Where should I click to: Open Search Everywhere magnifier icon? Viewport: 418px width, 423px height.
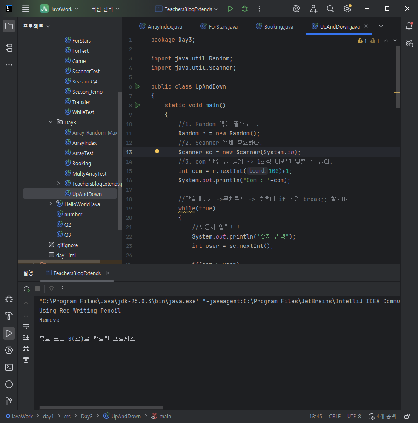tap(330, 9)
